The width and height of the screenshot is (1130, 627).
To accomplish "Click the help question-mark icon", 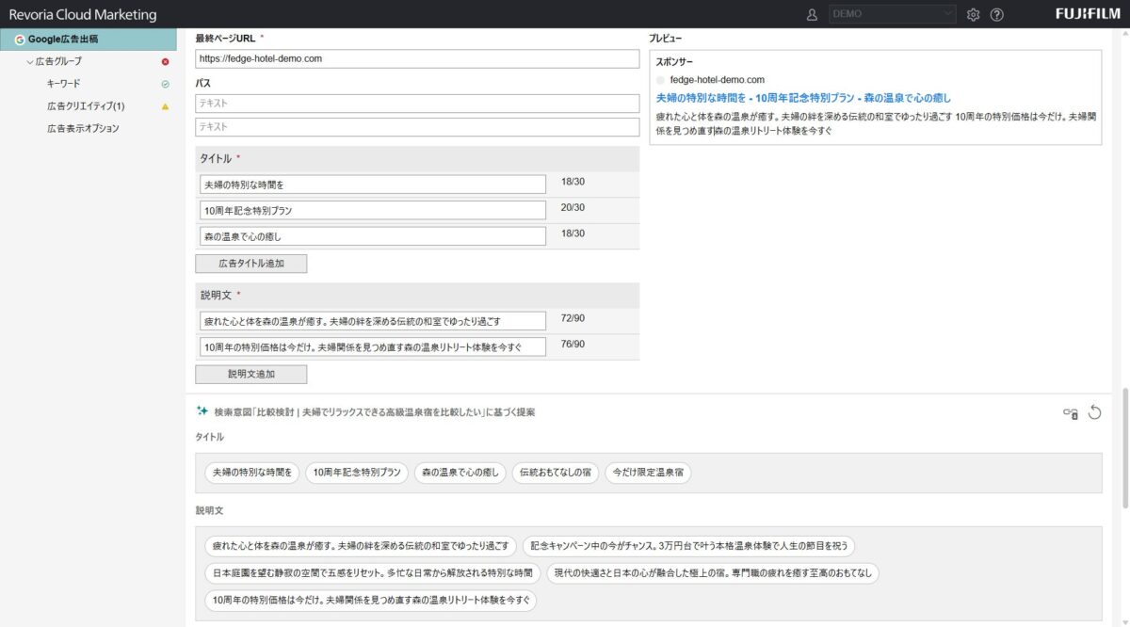I will click(997, 15).
